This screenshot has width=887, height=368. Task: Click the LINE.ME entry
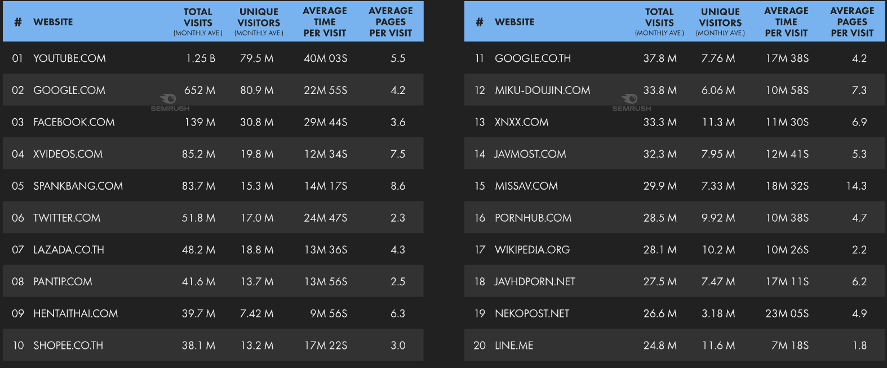tap(514, 345)
